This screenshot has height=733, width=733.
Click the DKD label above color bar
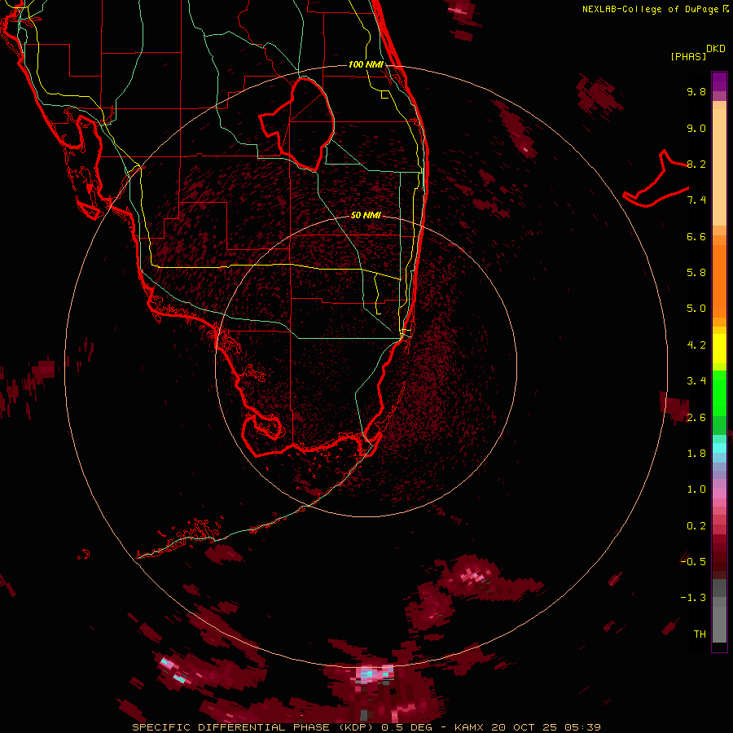tap(716, 49)
